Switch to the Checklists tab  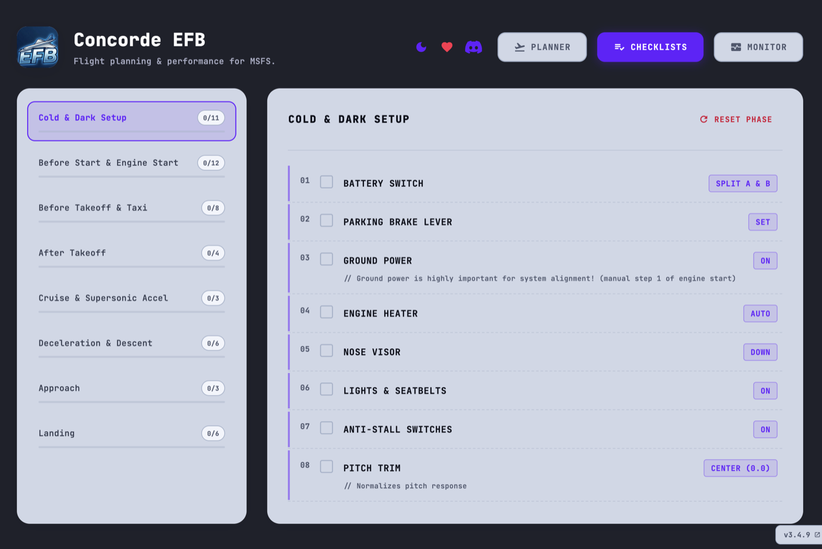tap(650, 47)
